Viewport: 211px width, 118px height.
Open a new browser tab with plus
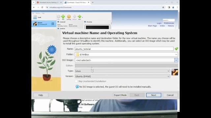tap(93, 2)
